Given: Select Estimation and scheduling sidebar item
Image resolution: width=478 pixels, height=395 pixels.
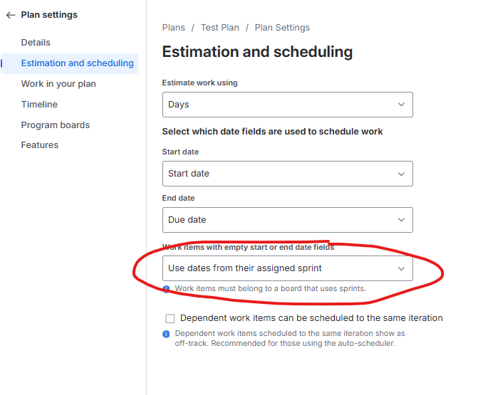Looking at the screenshot, I should tap(77, 63).
